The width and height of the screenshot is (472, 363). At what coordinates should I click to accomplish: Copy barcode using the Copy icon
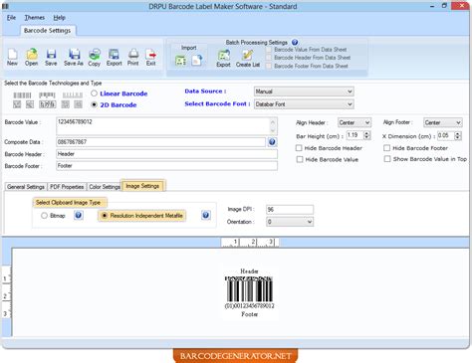coord(95,54)
